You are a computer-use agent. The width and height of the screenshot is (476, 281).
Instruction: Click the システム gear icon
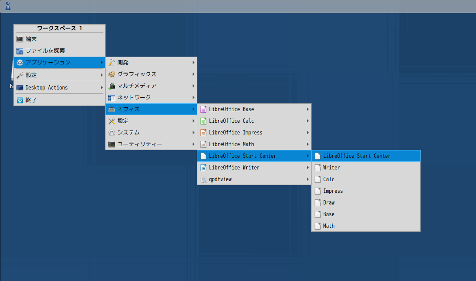(112, 132)
